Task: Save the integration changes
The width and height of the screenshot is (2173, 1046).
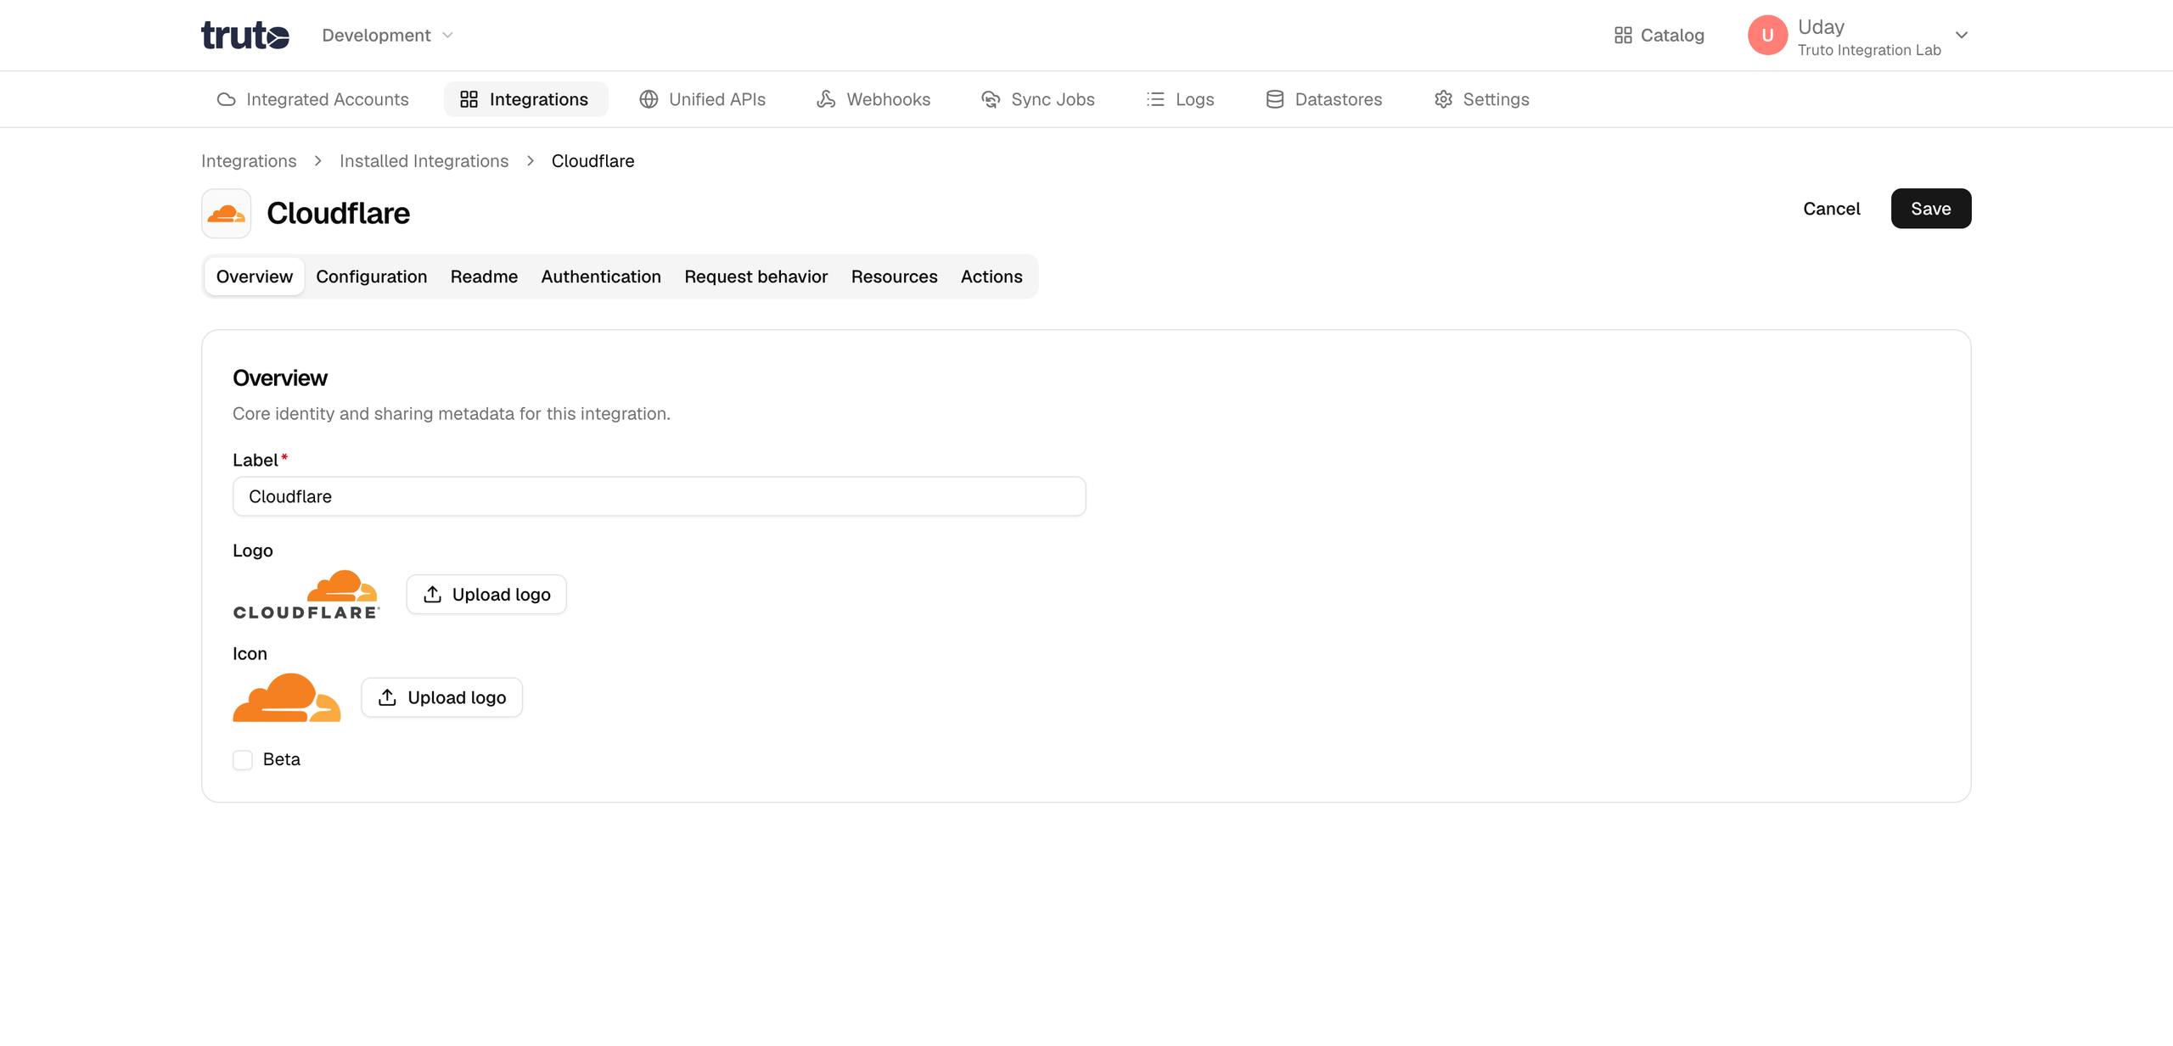Action: [x=1930, y=209]
